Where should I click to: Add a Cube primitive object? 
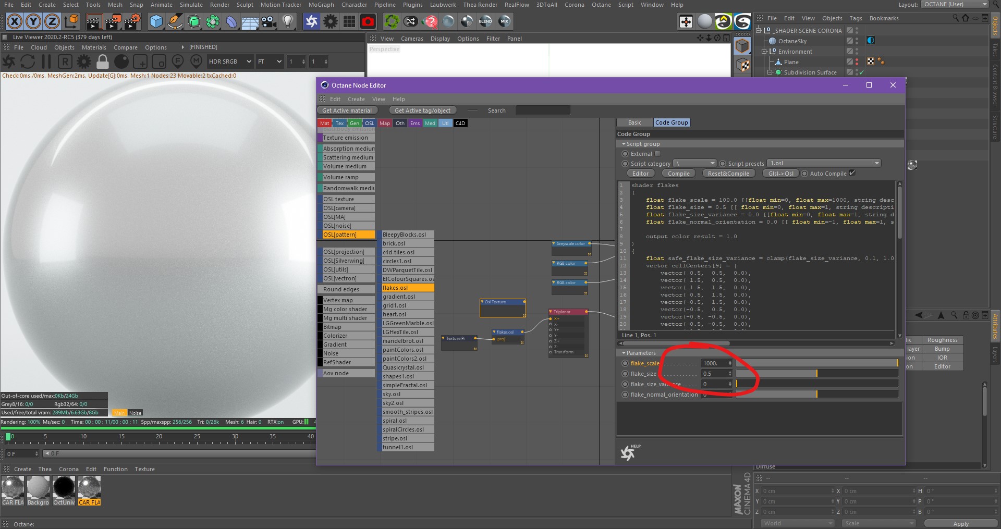pyautogui.click(x=156, y=21)
